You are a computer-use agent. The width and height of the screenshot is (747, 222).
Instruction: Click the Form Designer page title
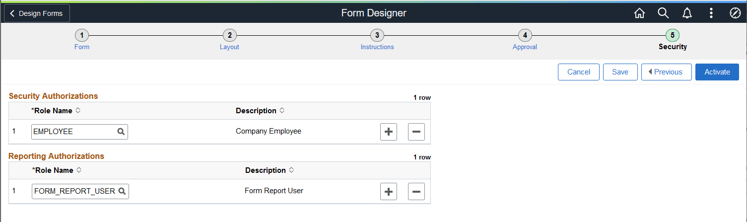pyautogui.click(x=374, y=13)
